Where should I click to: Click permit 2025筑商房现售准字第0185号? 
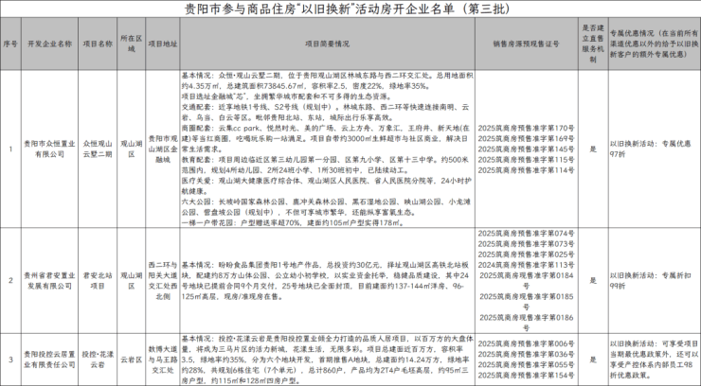tap(526, 302)
